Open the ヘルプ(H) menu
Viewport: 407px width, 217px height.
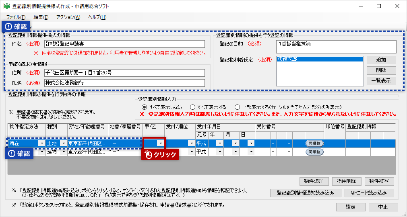(x=97, y=17)
